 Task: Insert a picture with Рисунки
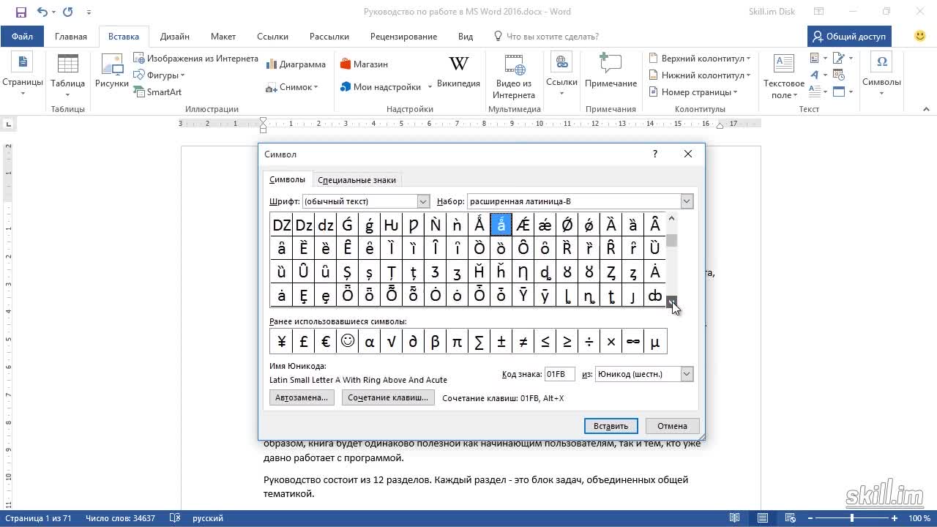[x=112, y=72]
